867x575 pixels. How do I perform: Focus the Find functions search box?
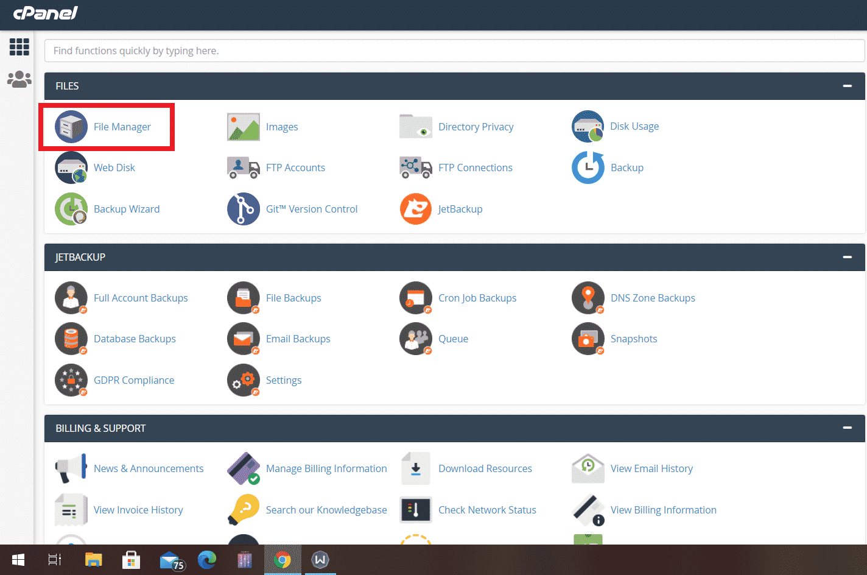454,51
